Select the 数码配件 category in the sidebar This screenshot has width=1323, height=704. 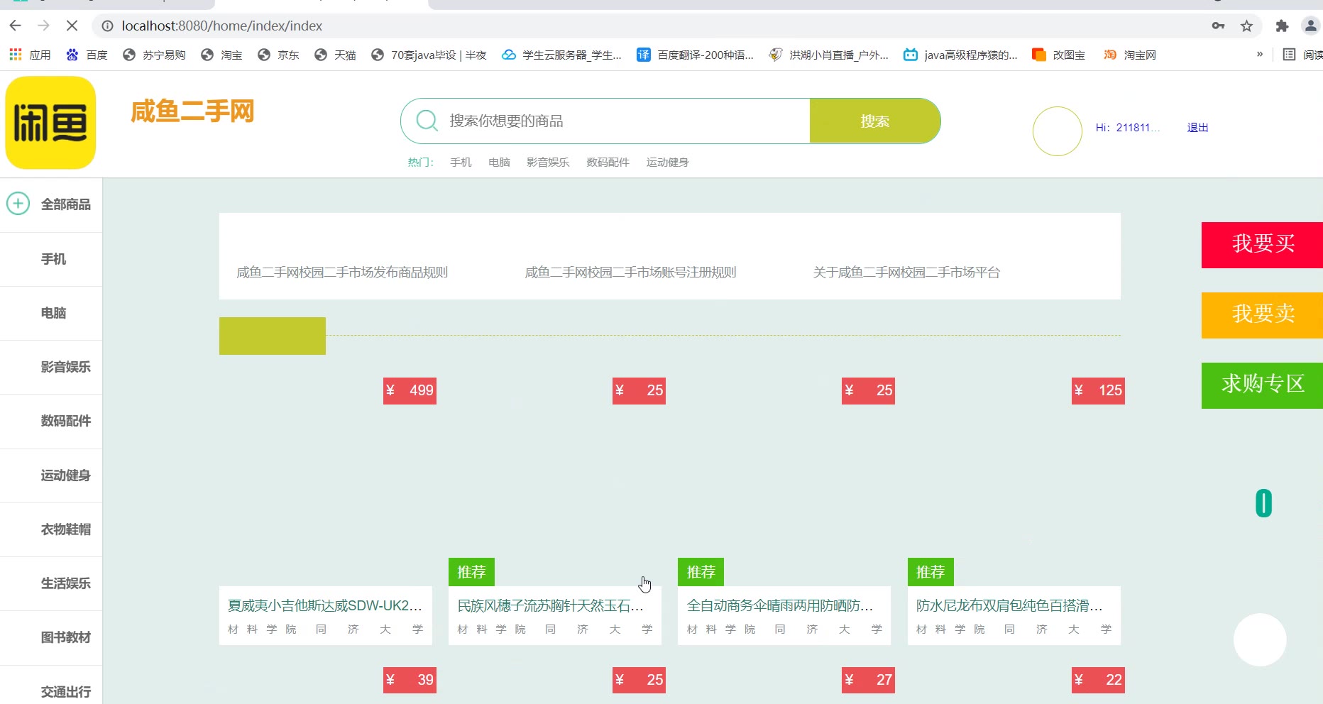[65, 421]
